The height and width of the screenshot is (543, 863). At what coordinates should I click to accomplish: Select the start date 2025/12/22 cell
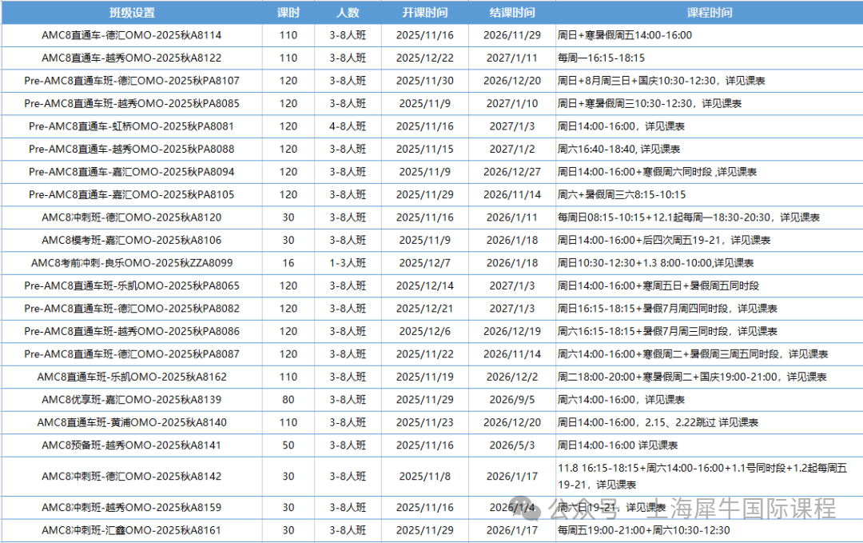coord(424,58)
